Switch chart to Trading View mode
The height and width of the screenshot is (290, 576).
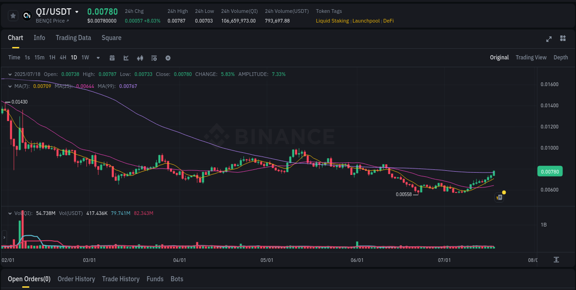click(531, 58)
